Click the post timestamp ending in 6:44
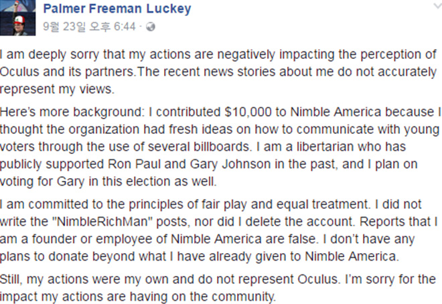 (x=88, y=27)
